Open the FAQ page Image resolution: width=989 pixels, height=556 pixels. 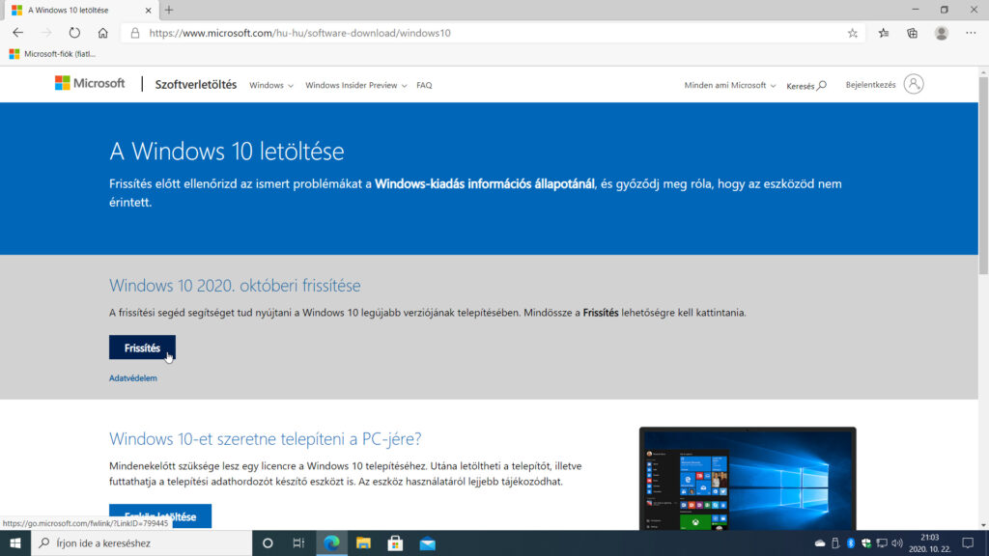coord(424,85)
